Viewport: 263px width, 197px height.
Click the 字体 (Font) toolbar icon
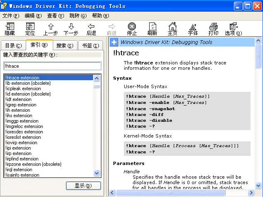tap(193, 29)
